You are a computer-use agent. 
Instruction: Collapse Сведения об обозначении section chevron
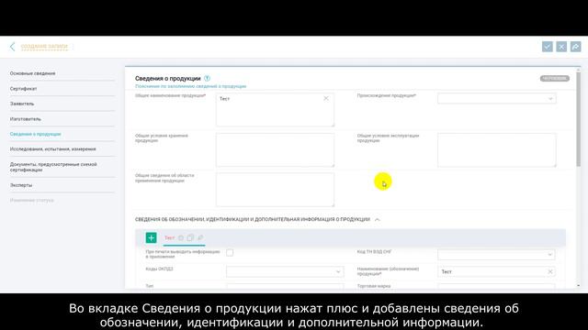[x=378, y=220]
